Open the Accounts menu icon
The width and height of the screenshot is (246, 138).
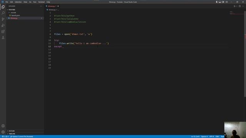coord(3,126)
